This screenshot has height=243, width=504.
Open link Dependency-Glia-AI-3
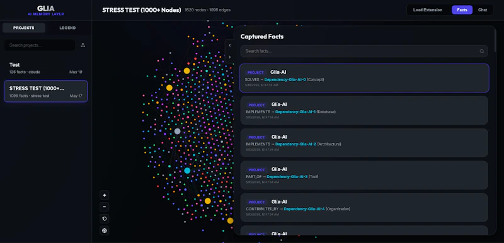click(287, 176)
